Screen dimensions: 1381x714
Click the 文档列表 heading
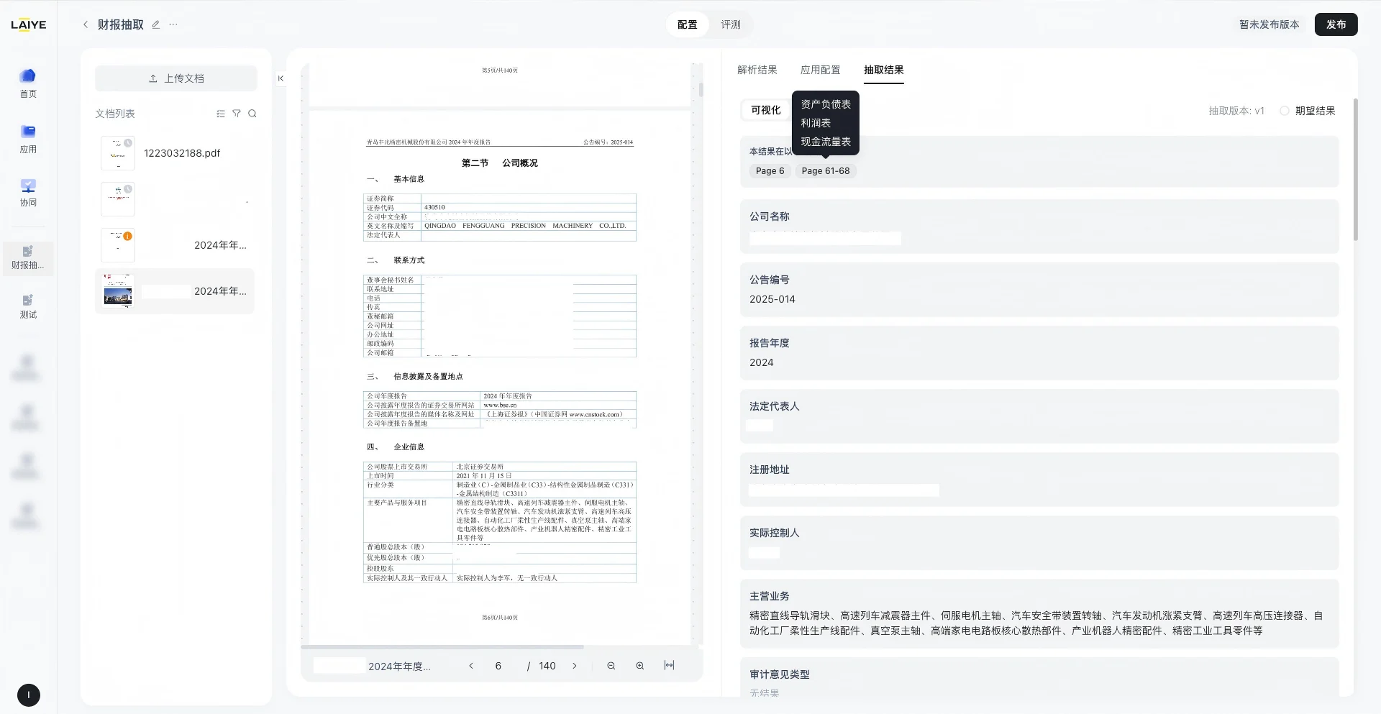point(115,114)
